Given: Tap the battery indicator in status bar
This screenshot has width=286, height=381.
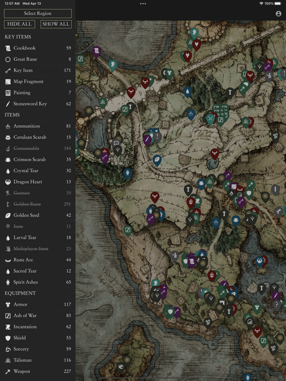Looking at the screenshot, I should pyautogui.click(x=278, y=3).
